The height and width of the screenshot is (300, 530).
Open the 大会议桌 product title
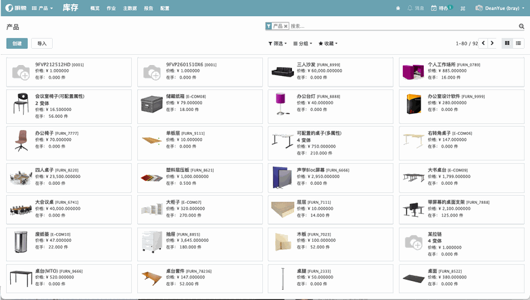click(x=45, y=202)
